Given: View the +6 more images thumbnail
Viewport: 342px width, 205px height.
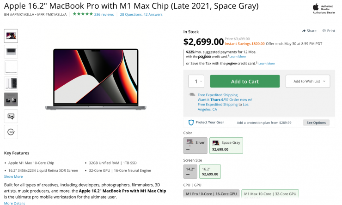Looking at the screenshot, I should (x=11, y=100).
